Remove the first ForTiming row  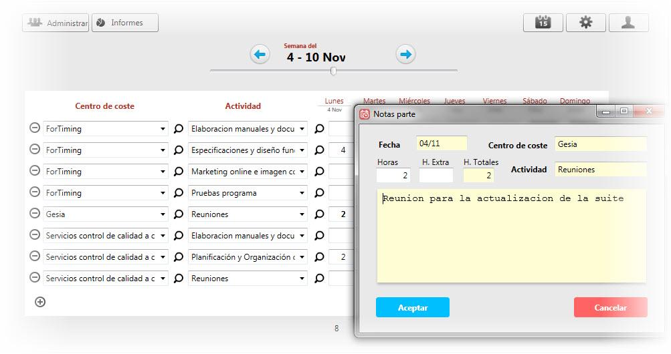pos(35,128)
